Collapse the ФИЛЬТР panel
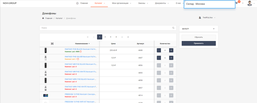The image size is (257, 103). point(214,29)
